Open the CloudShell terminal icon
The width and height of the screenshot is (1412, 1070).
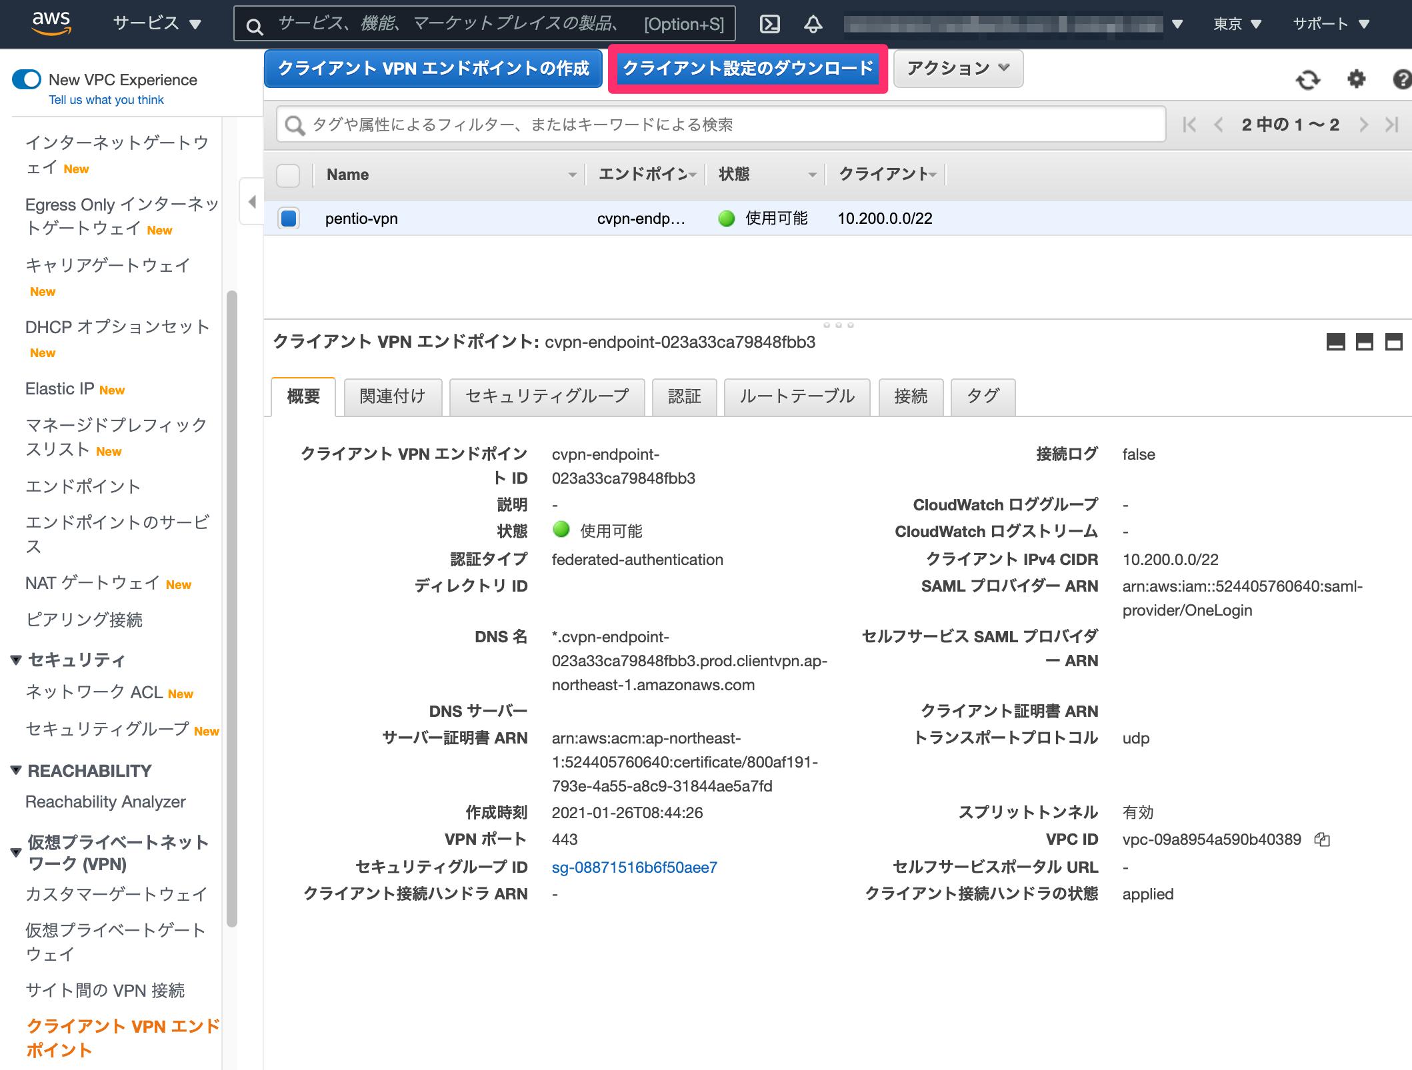tap(769, 25)
